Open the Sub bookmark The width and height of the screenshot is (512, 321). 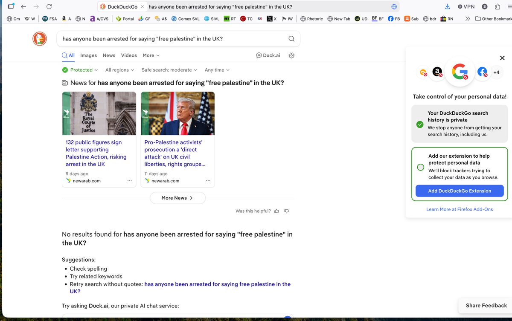tap(411, 19)
